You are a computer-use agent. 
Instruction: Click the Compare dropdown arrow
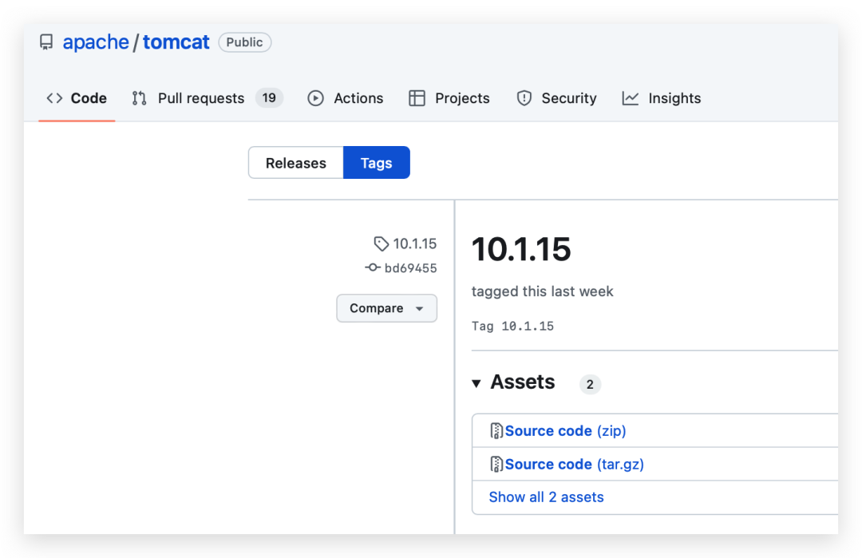click(420, 309)
